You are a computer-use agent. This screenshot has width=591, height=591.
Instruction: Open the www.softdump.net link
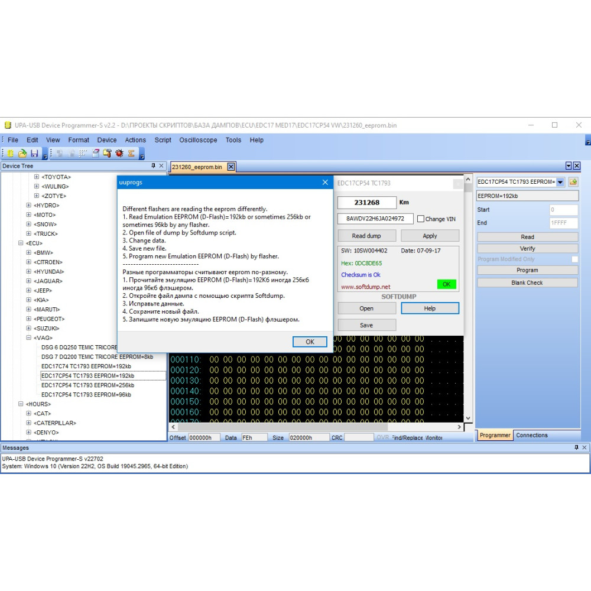pyautogui.click(x=365, y=287)
